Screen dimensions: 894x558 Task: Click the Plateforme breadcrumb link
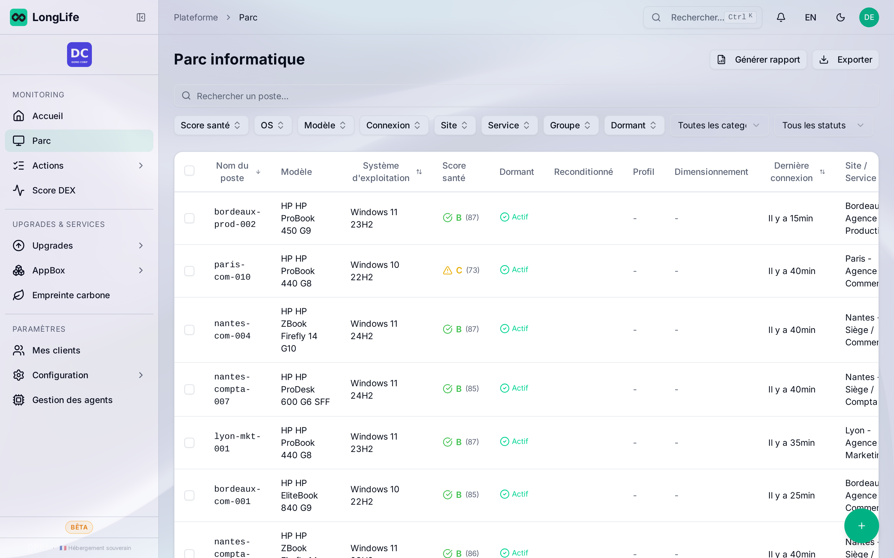click(196, 17)
